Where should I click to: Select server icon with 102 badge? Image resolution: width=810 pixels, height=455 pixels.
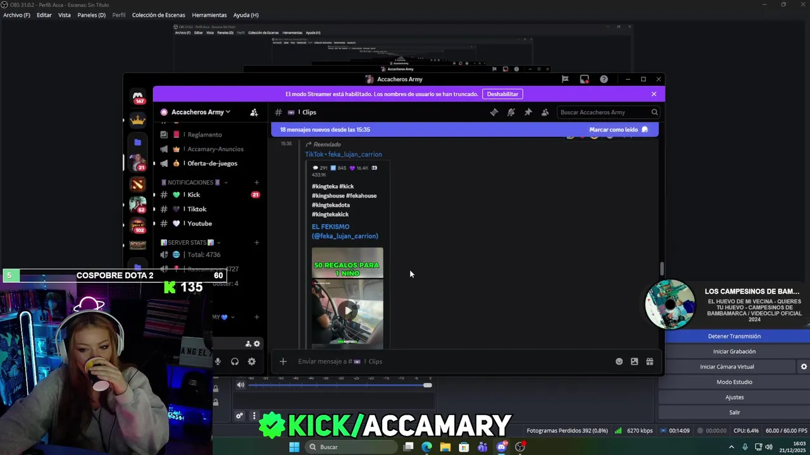pos(138,225)
